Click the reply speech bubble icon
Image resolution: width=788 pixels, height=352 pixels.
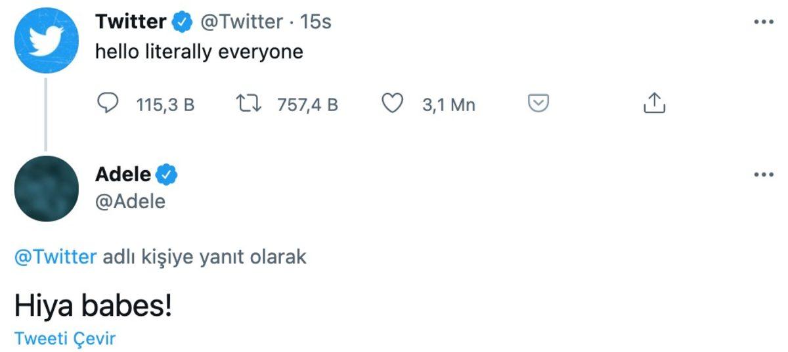pyautogui.click(x=108, y=104)
